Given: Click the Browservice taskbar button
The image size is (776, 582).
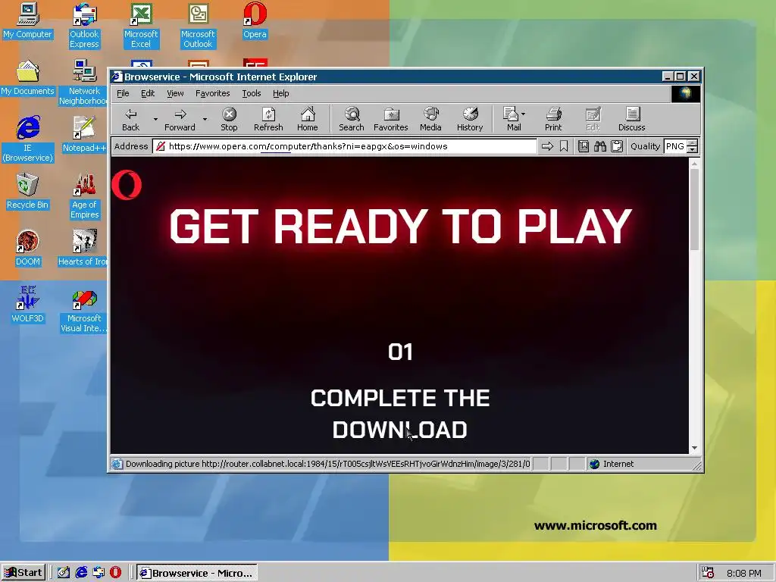Looking at the screenshot, I should tap(197, 573).
